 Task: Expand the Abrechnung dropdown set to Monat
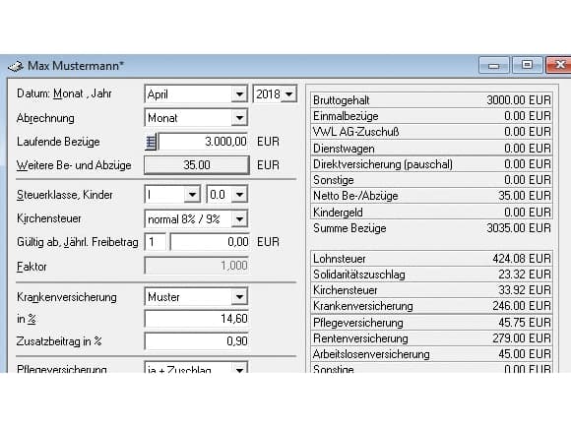[x=196, y=118]
